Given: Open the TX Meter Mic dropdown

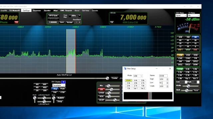Looking at the screenshot, I should click(194, 16).
